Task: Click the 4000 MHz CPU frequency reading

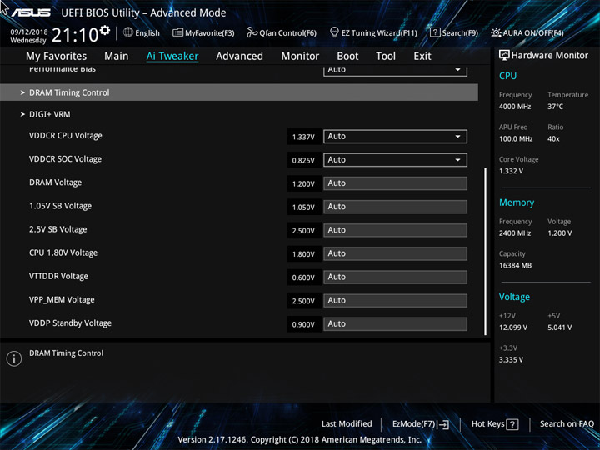Action: coord(515,107)
